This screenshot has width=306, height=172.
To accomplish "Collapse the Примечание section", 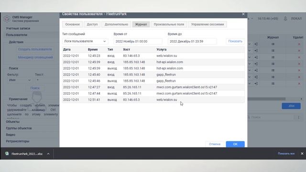I will [18, 99].
